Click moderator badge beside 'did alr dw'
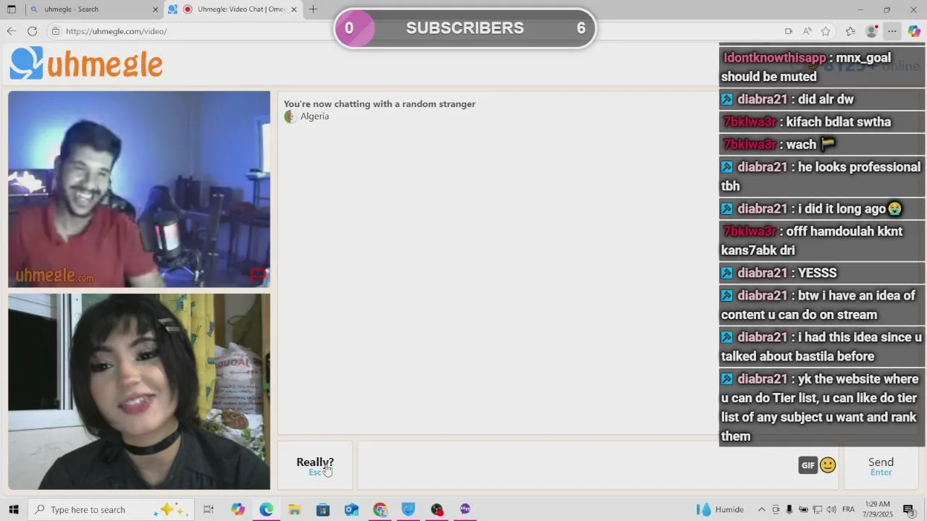This screenshot has height=521, width=927. [727, 99]
